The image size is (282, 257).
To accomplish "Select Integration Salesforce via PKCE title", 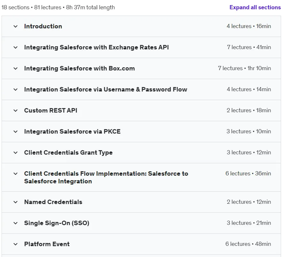I will (x=72, y=131).
